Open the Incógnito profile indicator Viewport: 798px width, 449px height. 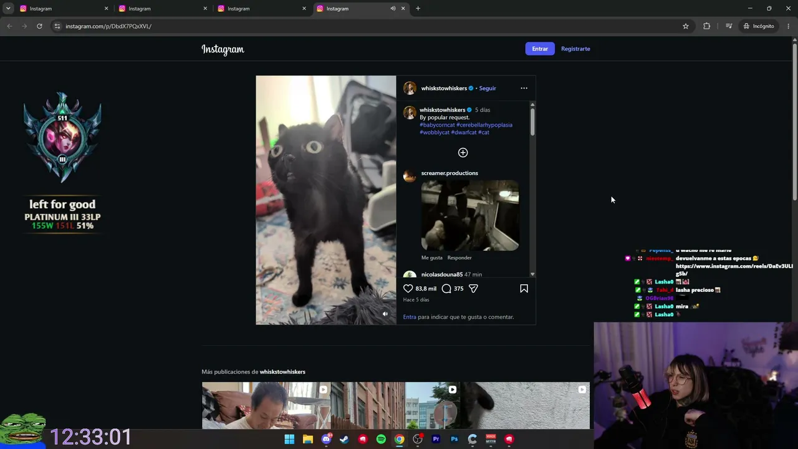tap(759, 26)
